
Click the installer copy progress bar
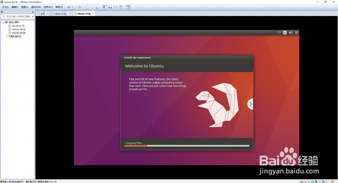coord(187,146)
